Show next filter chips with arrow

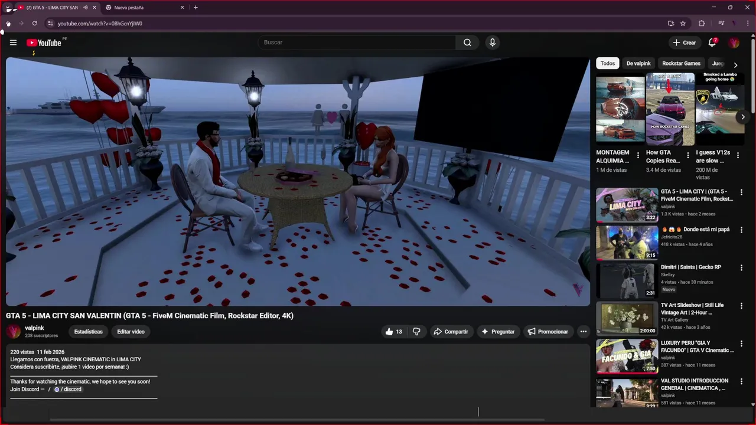[735, 65]
